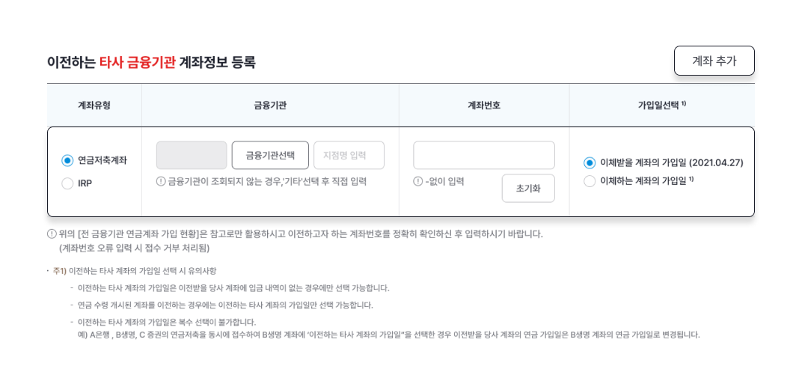Click the account number input field
802x390 pixels.
click(484, 155)
